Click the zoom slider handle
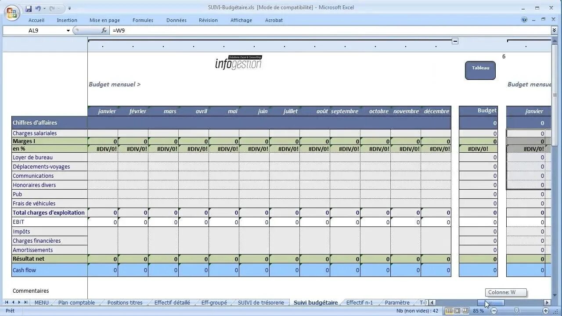The image size is (562, 316). 517,311
